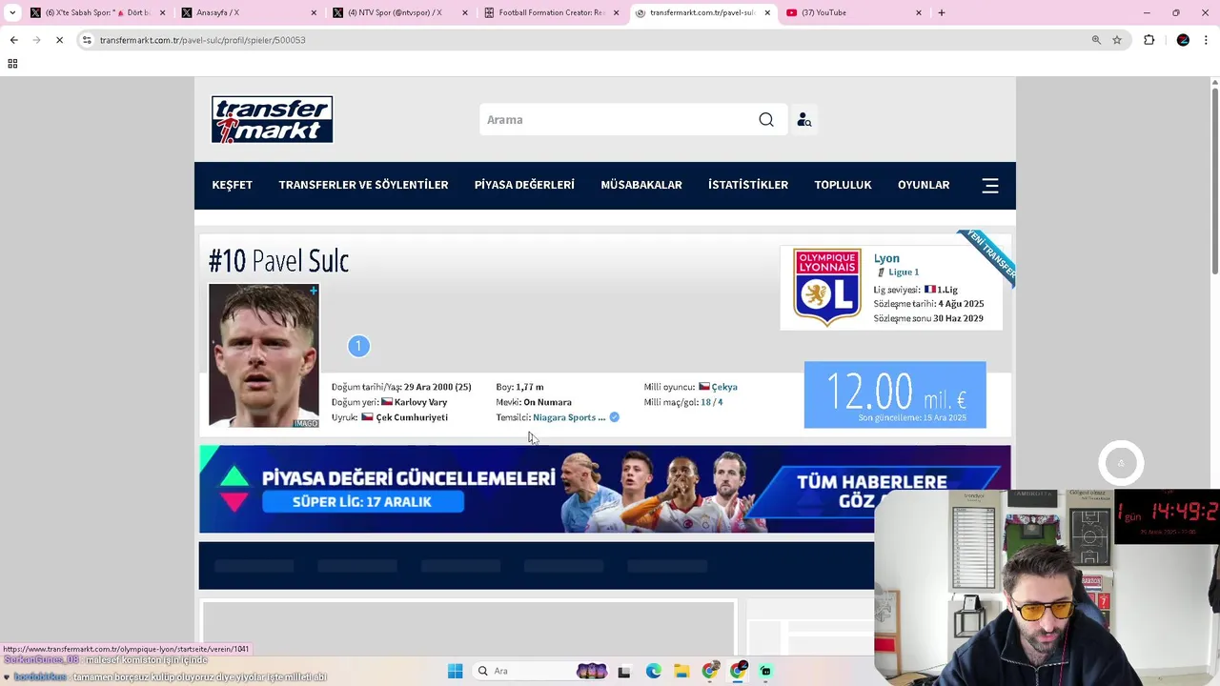Click the Arama search input field
The width and height of the screenshot is (1220, 686).
pos(618,120)
